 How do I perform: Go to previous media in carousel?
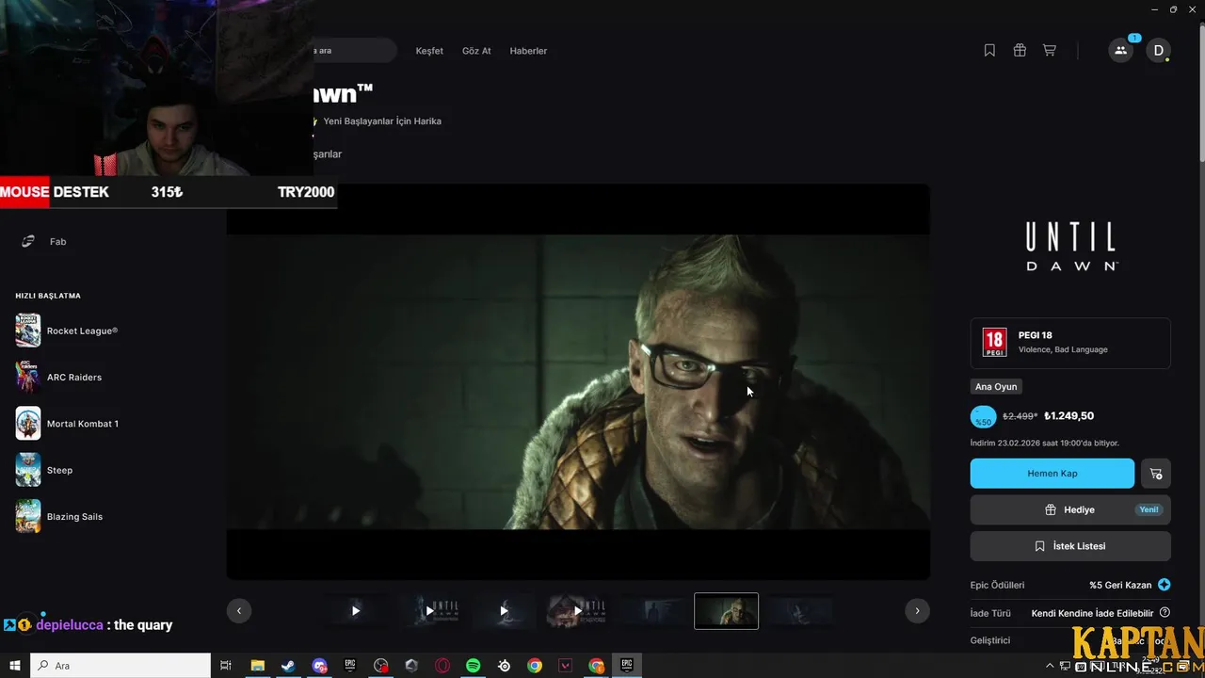point(239,610)
